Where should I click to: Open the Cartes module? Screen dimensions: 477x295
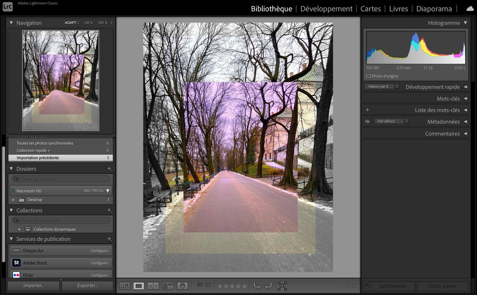pyautogui.click(x=370, y=9)
